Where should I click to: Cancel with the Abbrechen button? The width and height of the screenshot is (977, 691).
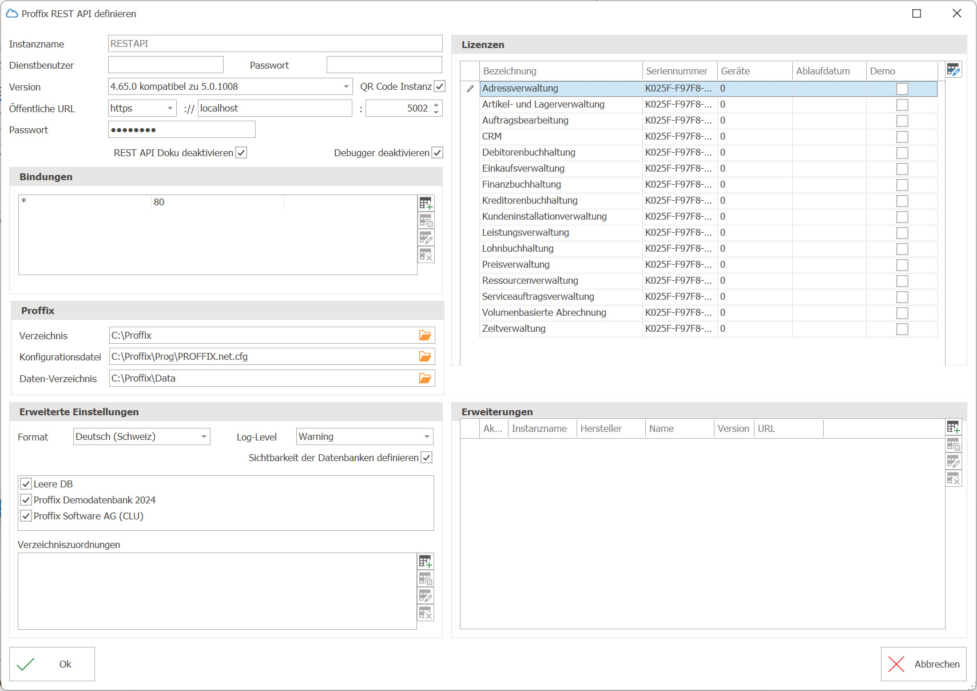[924, 664]
